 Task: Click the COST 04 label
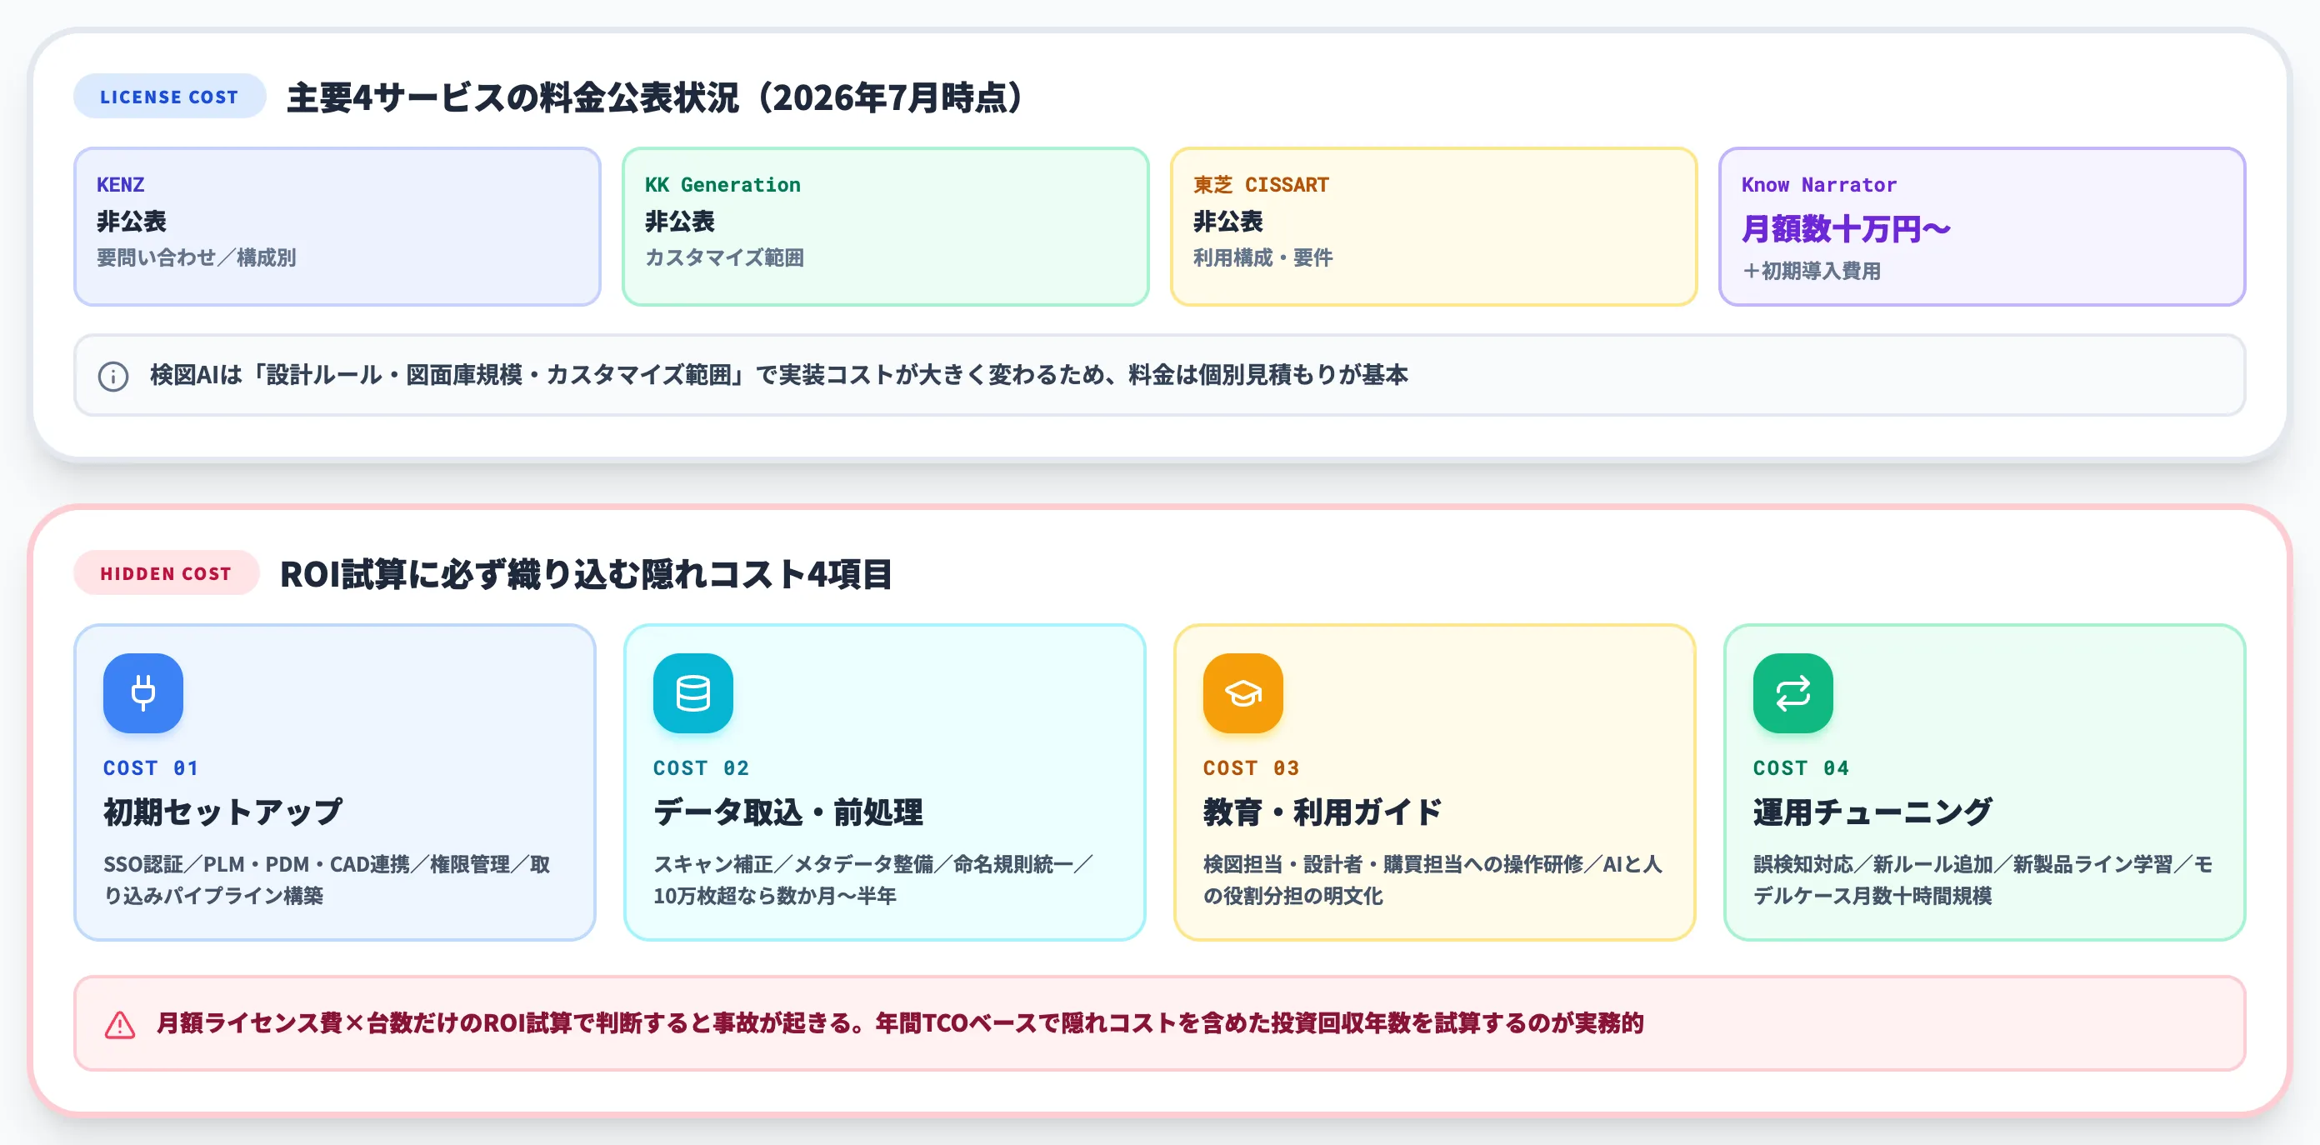point(1800,767)
